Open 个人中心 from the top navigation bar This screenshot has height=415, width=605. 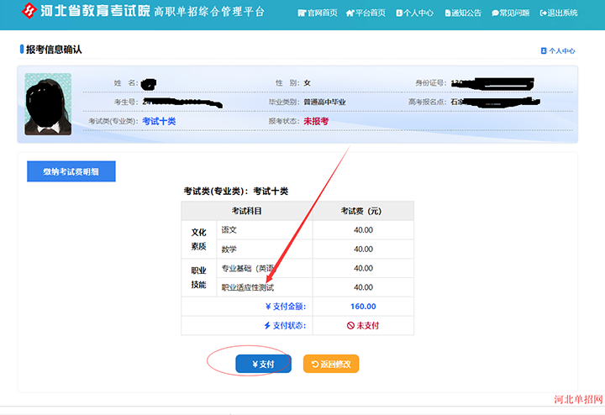pos(418,13)
